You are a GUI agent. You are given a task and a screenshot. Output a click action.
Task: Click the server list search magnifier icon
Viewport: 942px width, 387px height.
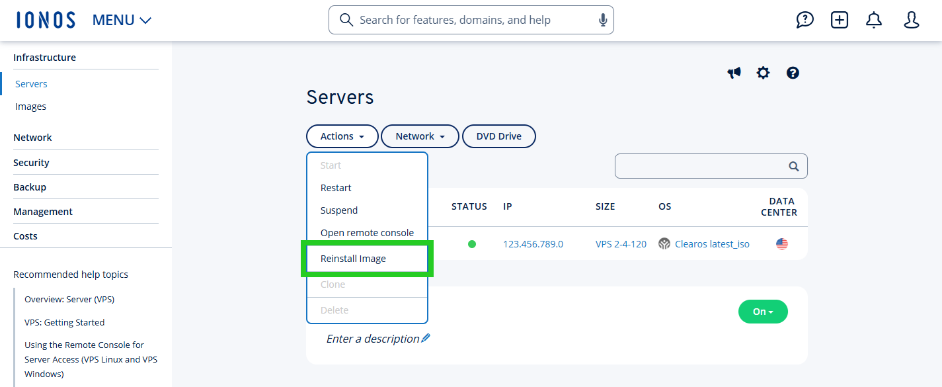pyautogui.click(x=794, y=167)
